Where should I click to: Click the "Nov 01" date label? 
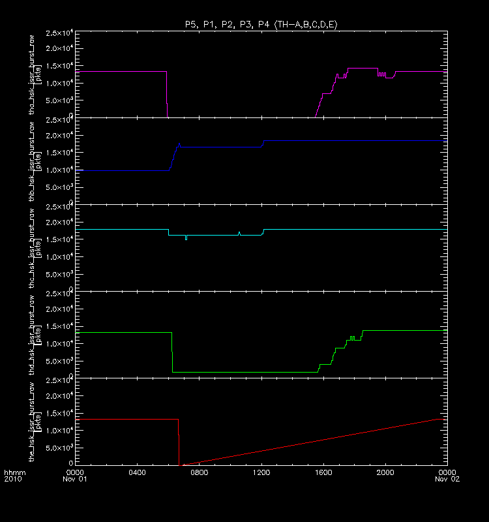pos(75,479)
